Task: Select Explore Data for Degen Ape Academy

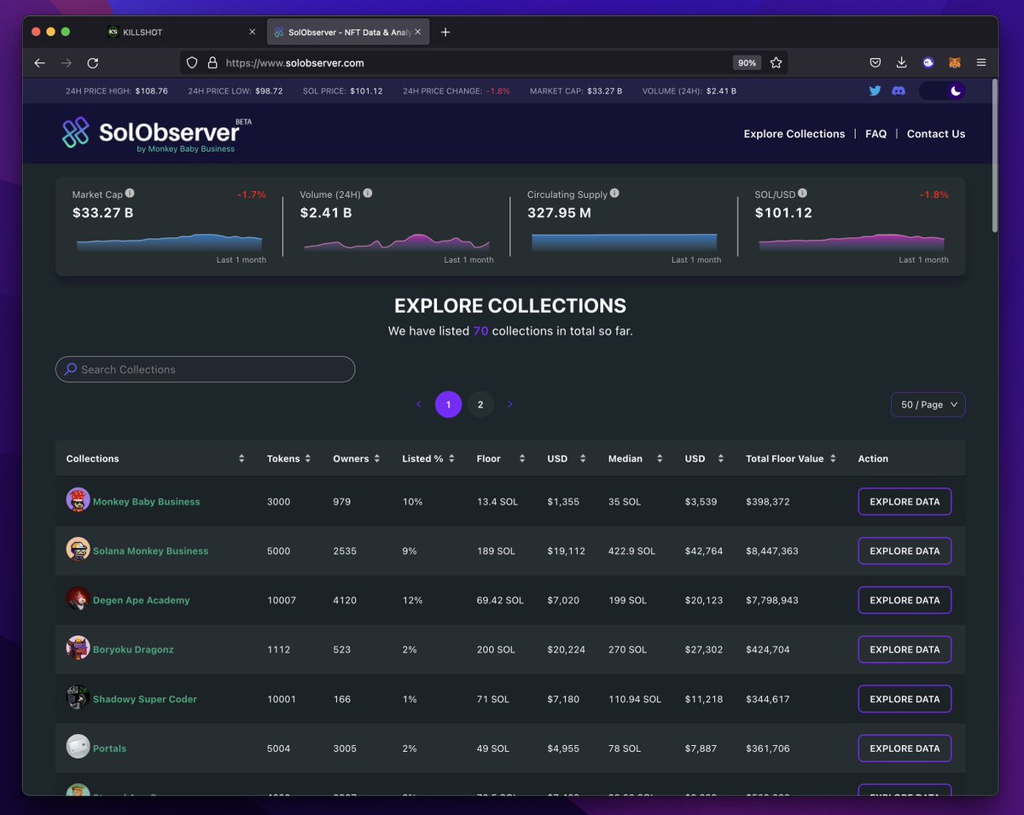Action: pyautogui.click(x=905, y=600)
